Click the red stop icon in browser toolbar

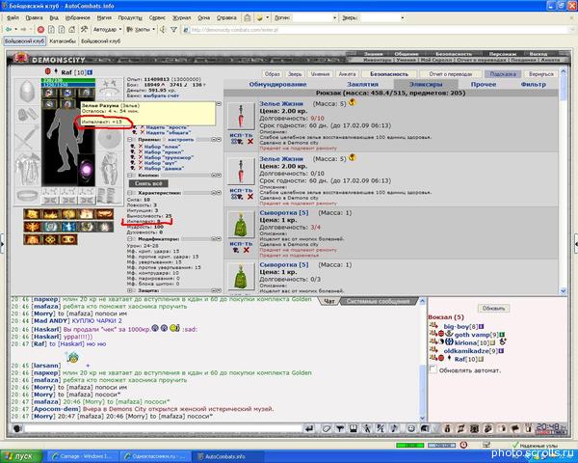(x=40, y=29)
